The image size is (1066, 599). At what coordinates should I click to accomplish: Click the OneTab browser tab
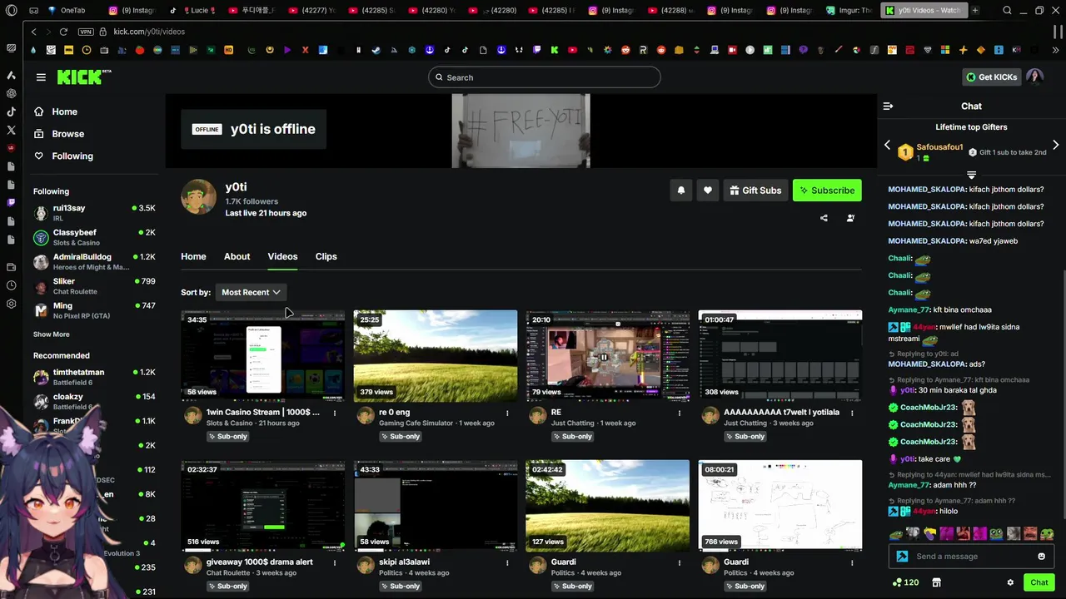[68, 11]
